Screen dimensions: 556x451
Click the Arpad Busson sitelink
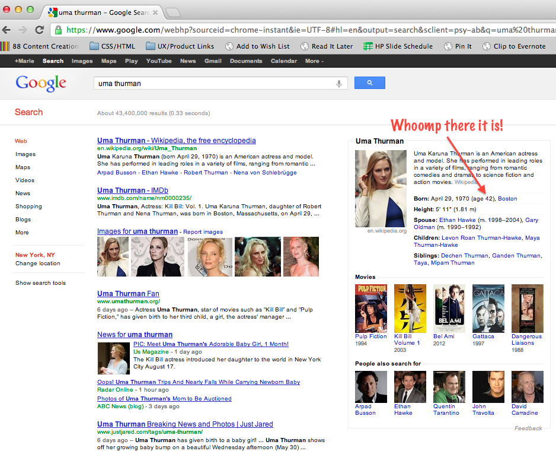[117, 173]
